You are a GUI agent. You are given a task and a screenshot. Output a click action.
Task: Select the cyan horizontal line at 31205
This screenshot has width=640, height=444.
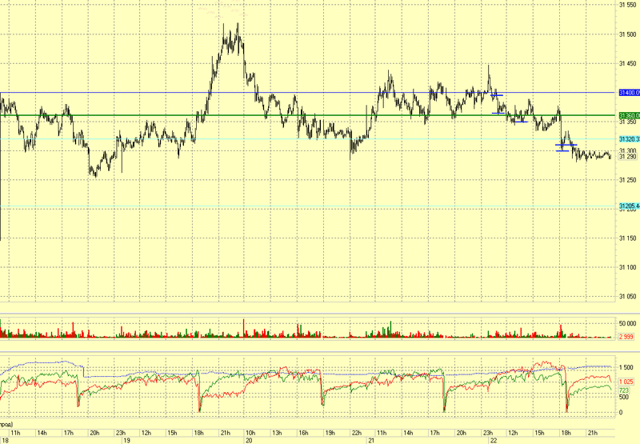(307, 206)
